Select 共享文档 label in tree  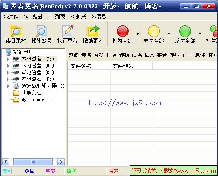tap(31, 93)
